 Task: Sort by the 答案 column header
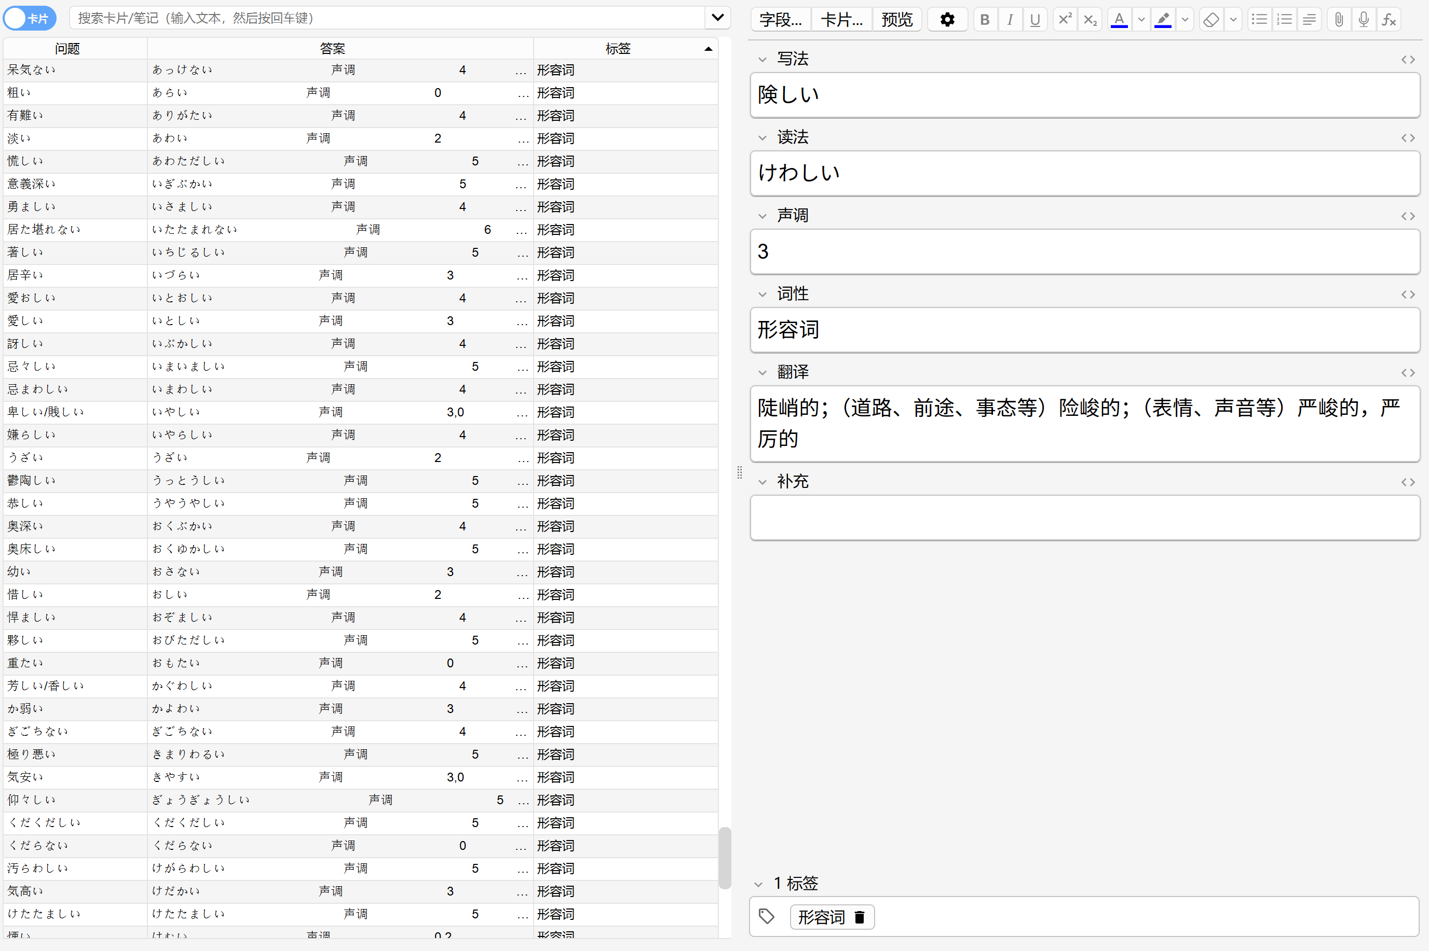(x=340, y=49)
